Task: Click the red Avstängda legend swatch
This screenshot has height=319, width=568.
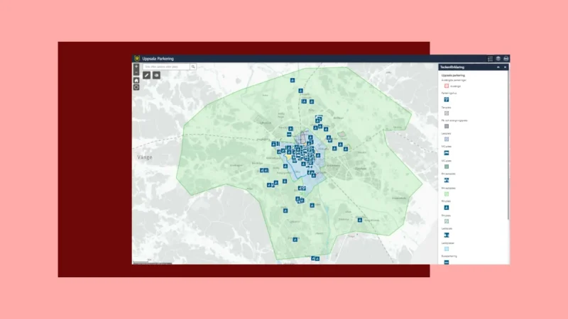Action: click(446, 86)
